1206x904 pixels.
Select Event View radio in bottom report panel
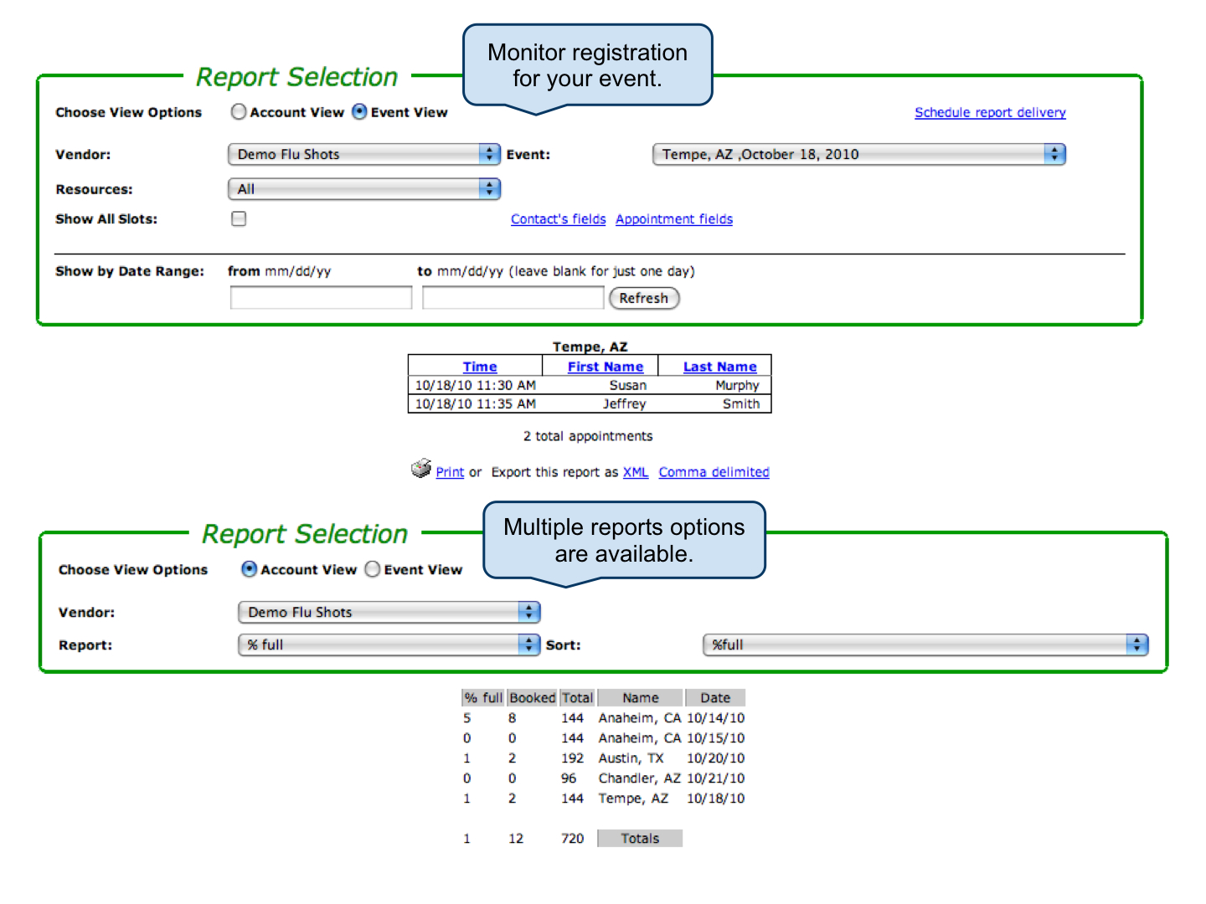point(373,569)
